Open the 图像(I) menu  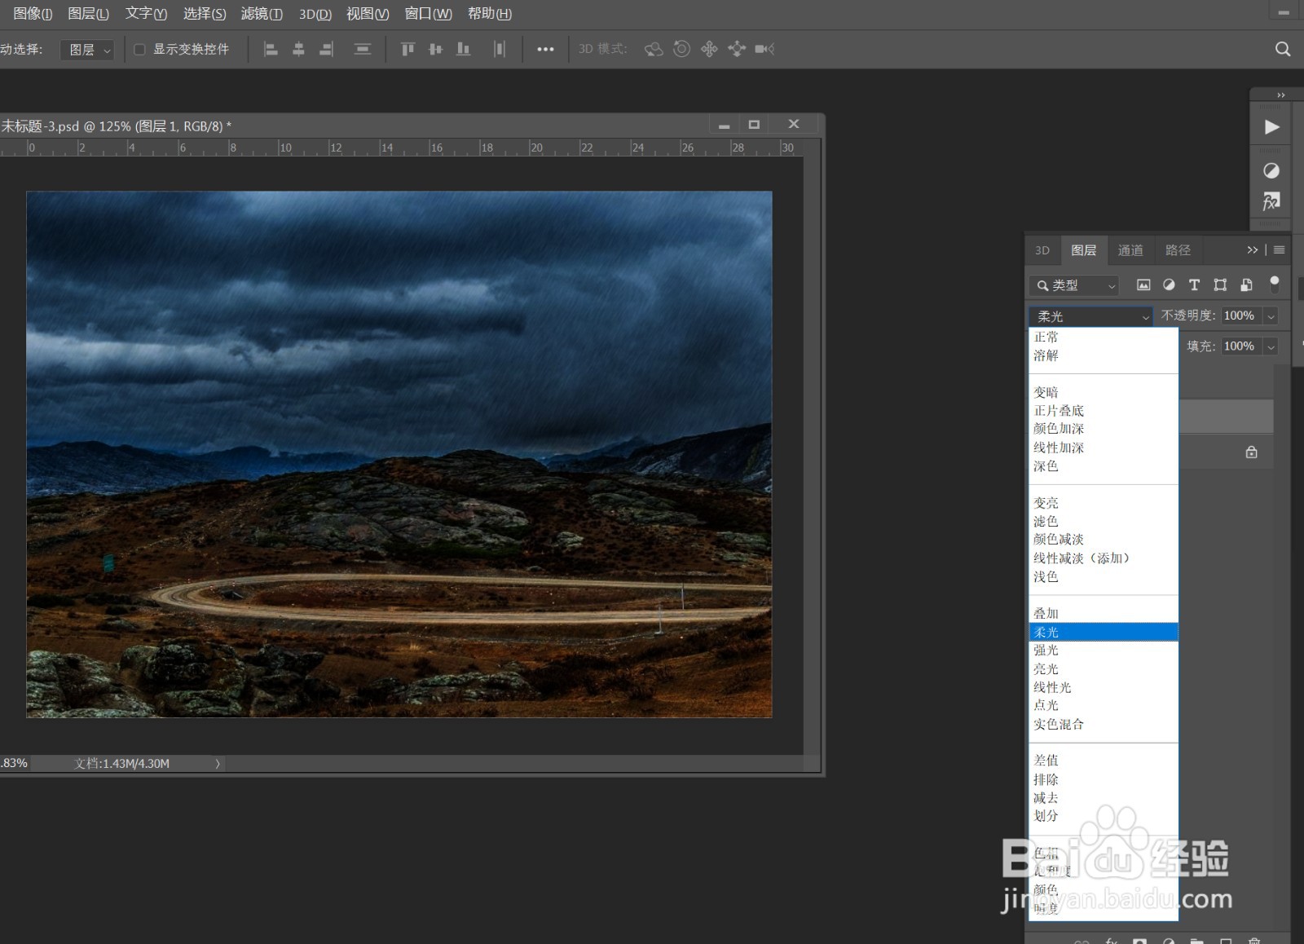click(33, 14)
